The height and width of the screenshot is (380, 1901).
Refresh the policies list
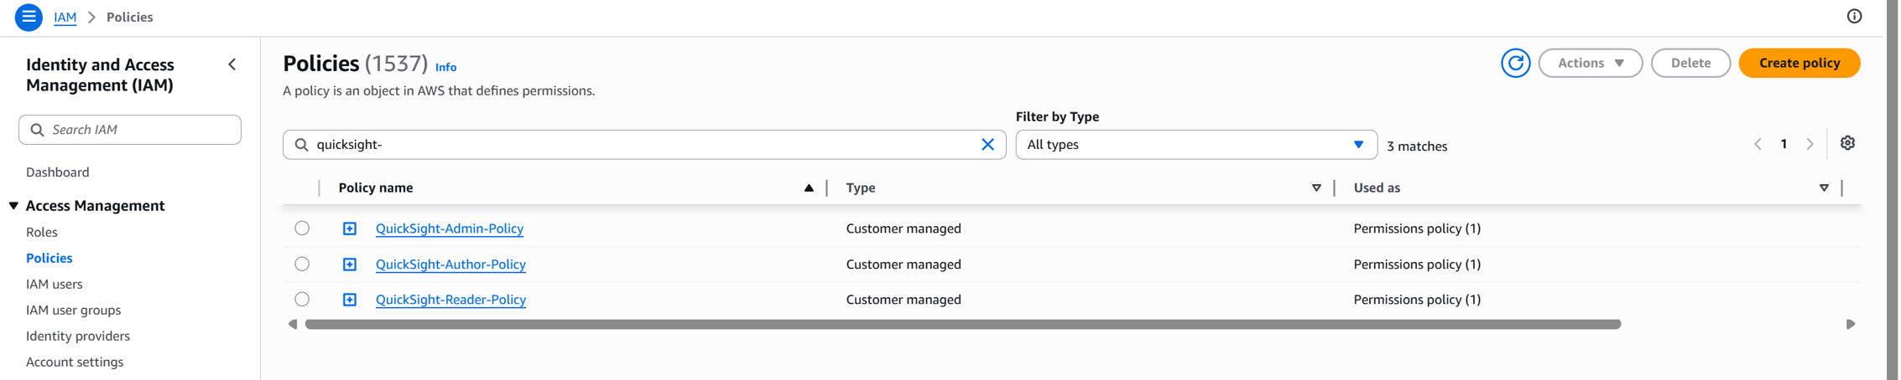1515,63
